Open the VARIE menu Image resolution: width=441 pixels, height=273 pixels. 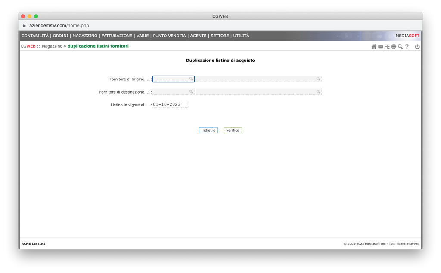tap(143, 36)
